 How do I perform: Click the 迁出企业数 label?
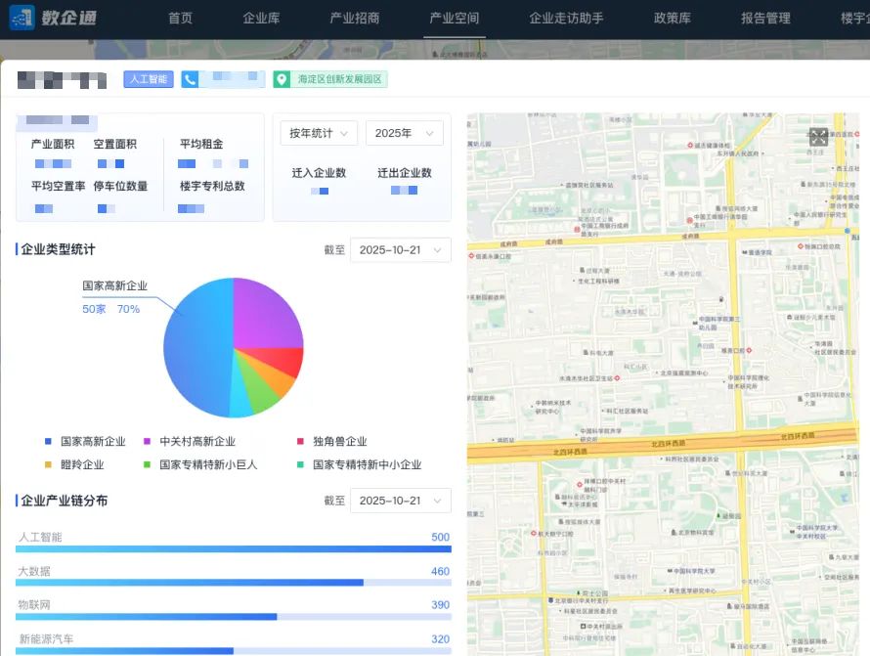point(405,173)
